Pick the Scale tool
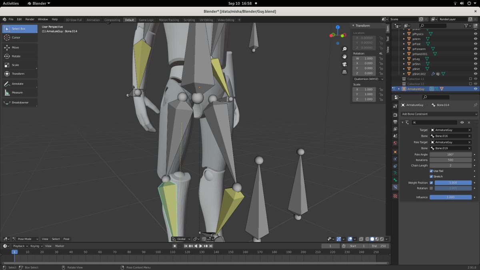 coord(15,65)
